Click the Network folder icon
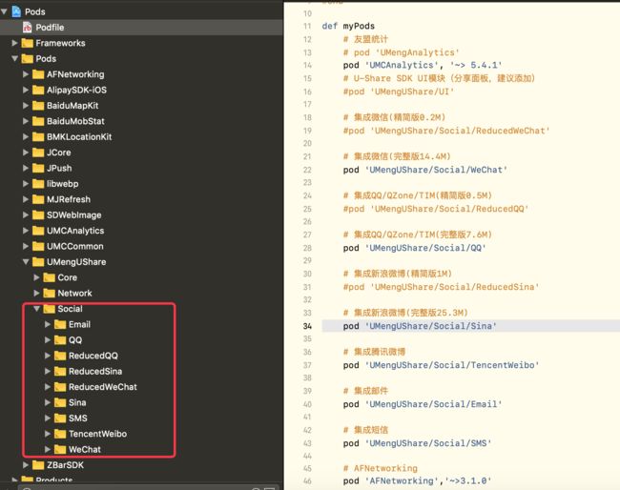620x490 pixels. 50,293
